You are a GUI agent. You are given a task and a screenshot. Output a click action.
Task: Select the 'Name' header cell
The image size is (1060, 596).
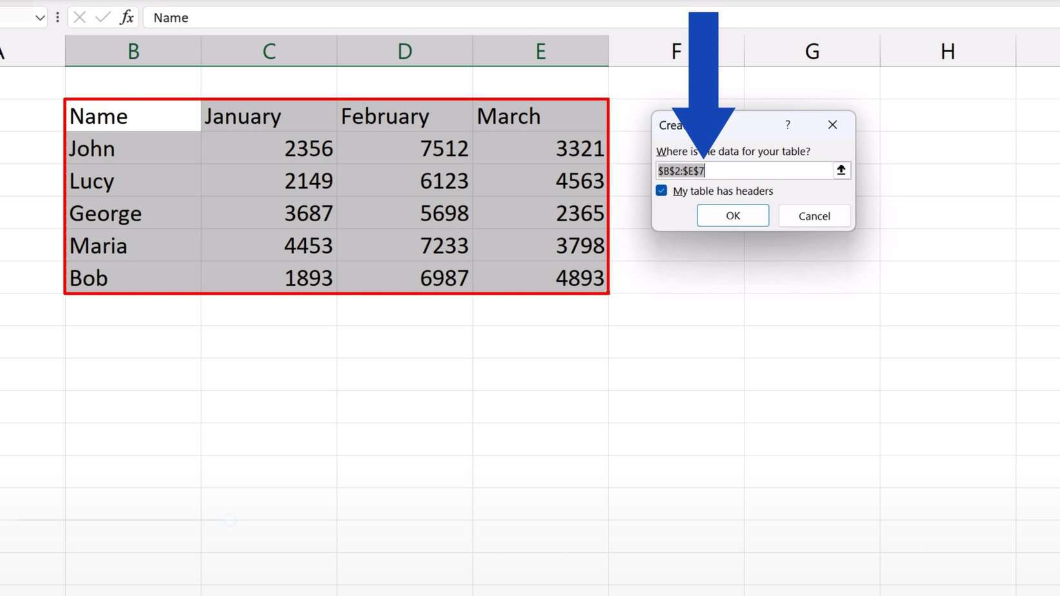pyautogui.click(x=132, y=116)
